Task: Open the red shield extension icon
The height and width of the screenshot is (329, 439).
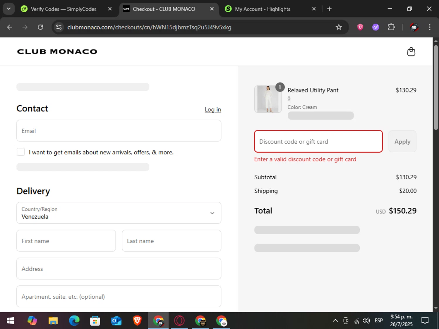Action: (x=360, y=27)
